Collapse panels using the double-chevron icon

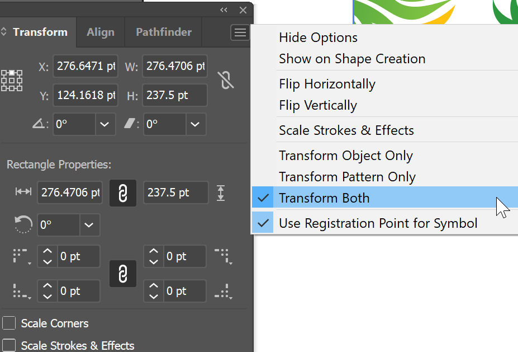coord(224,10)
